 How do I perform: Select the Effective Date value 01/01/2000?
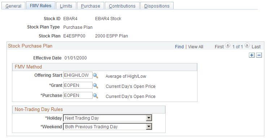tap(76, 58)
